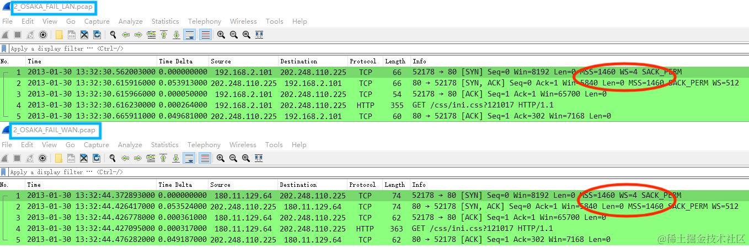The image size is (749, 248).
Task: Save capture file icon in WAN window
Action: pyautogui.click(x=72, y=158)
